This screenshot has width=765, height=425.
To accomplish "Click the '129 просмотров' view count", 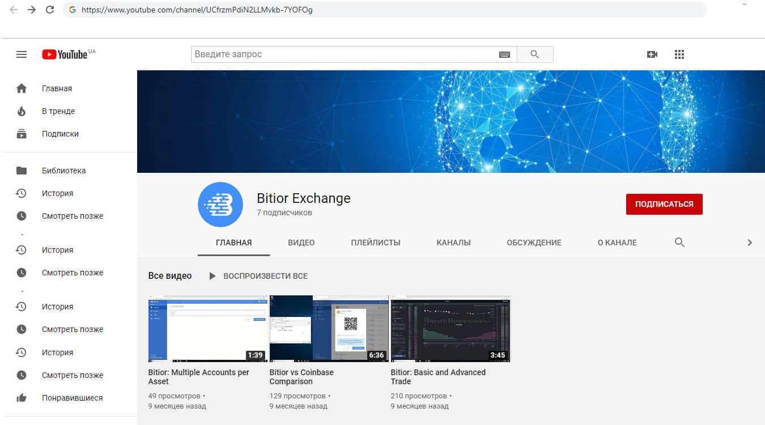I will point(297,396).
